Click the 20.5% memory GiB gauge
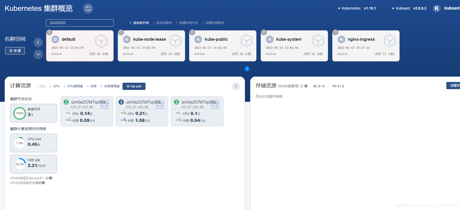 (x=20, y=164)
